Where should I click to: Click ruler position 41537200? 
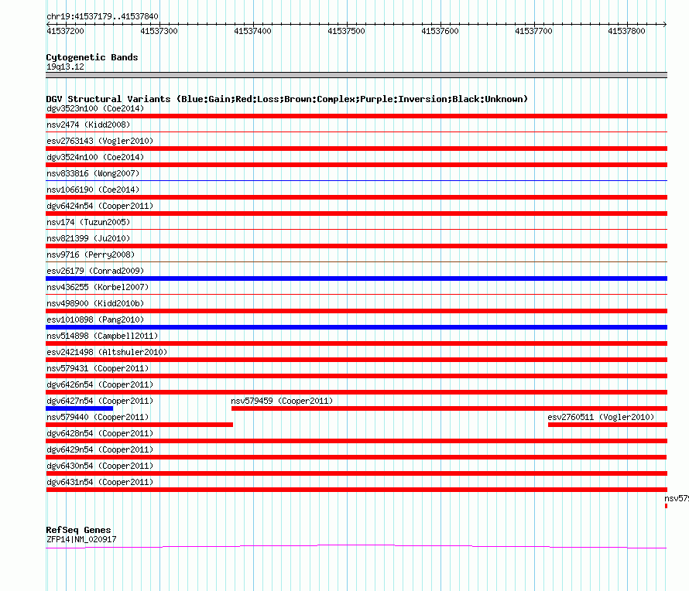(66, 31)
